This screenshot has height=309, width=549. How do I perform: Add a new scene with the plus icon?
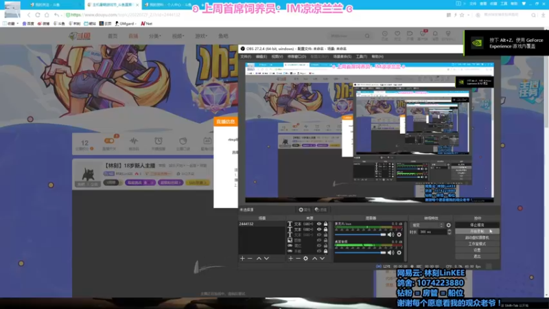point(242,259)
